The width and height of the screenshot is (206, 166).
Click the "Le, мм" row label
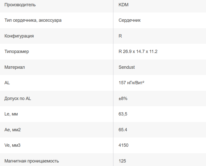11,114
